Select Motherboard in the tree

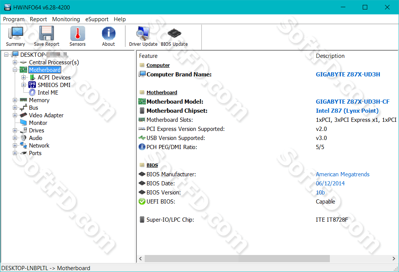pos(45,70)
